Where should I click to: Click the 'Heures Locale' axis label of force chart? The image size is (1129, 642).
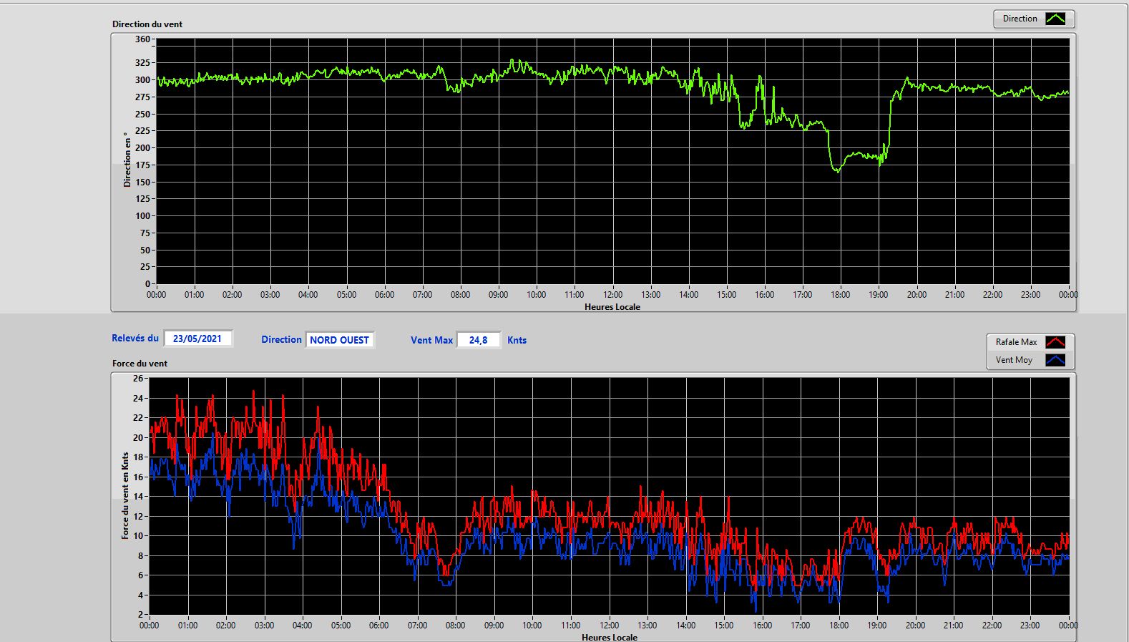coord(610,637)
